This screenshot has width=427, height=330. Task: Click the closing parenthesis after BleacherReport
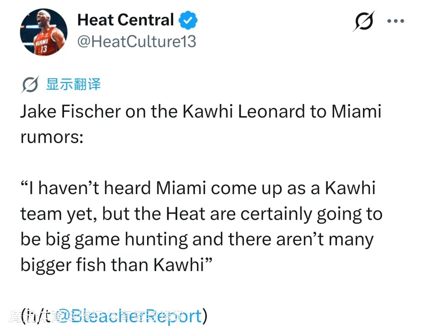(205, 316)
